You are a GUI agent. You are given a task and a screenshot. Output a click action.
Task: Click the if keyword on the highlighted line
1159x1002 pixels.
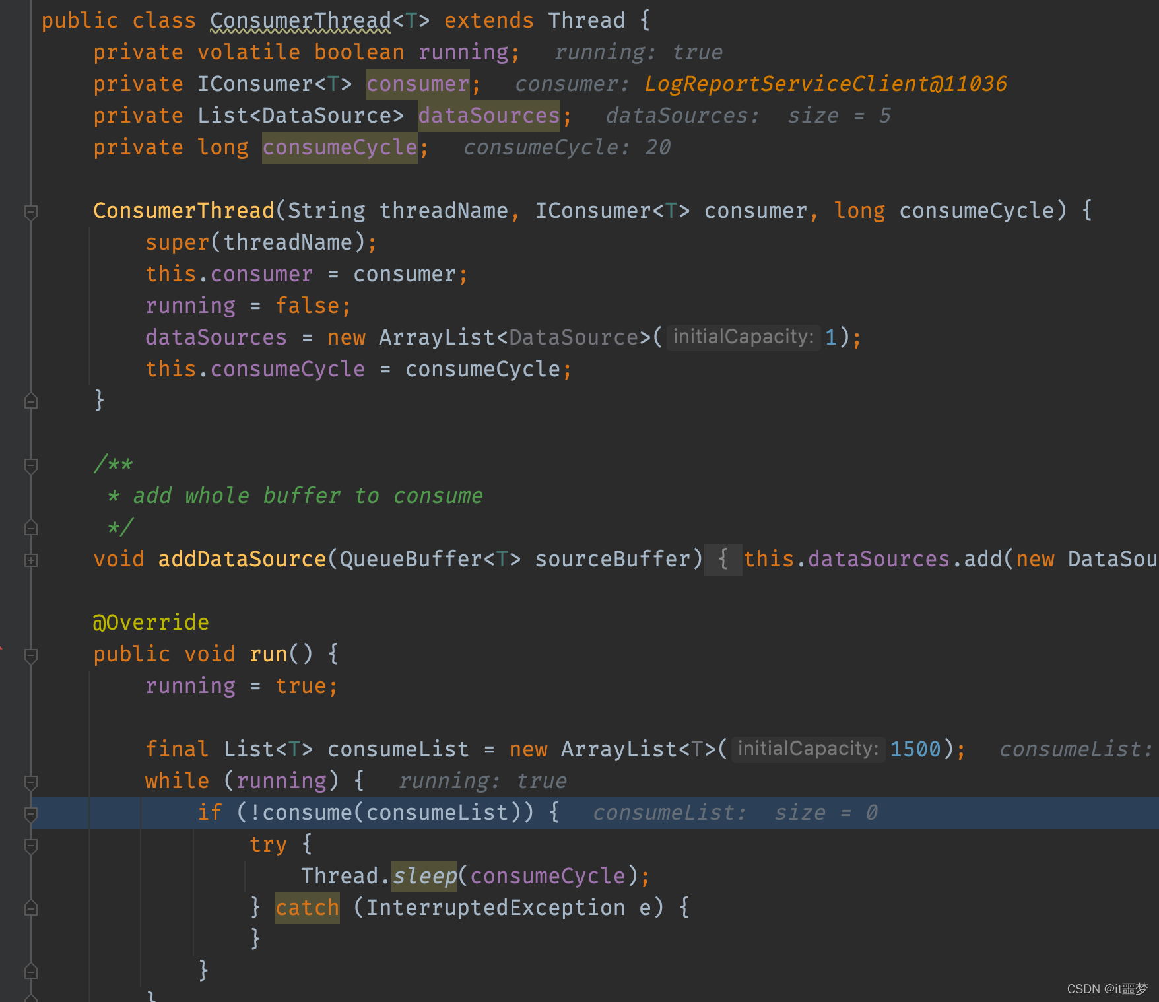(210, 813)
